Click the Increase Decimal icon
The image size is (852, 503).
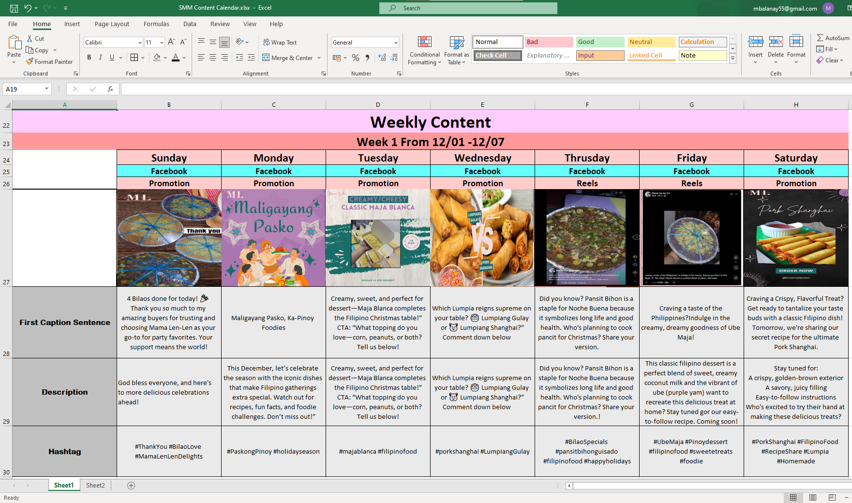point(382,58)
